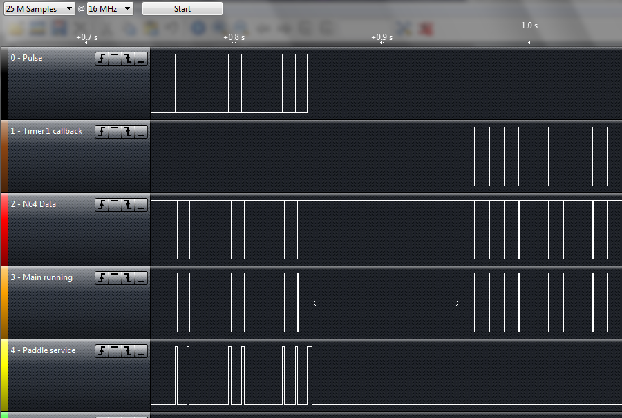Select the '2 - N64 Data' channel label
Image resolution: width=622 pixels, height=418 pixels.
pos(33,204)
